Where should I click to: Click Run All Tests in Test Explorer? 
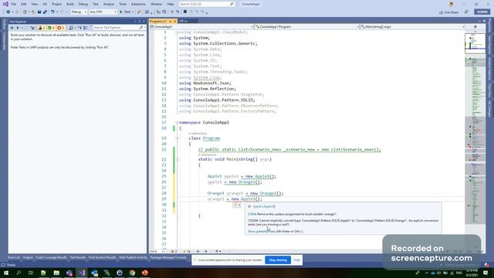pos(12,28)
